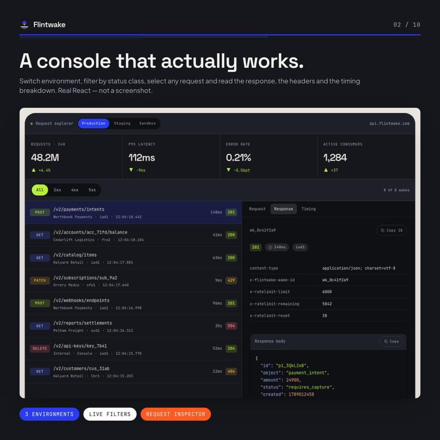
Task: Click the copy icon in Response body header
Action: (386, 341)
